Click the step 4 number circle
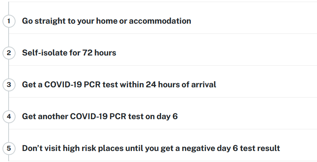Image resolution: width=317 pixels, height=162 pixels. tap(9, 116)
